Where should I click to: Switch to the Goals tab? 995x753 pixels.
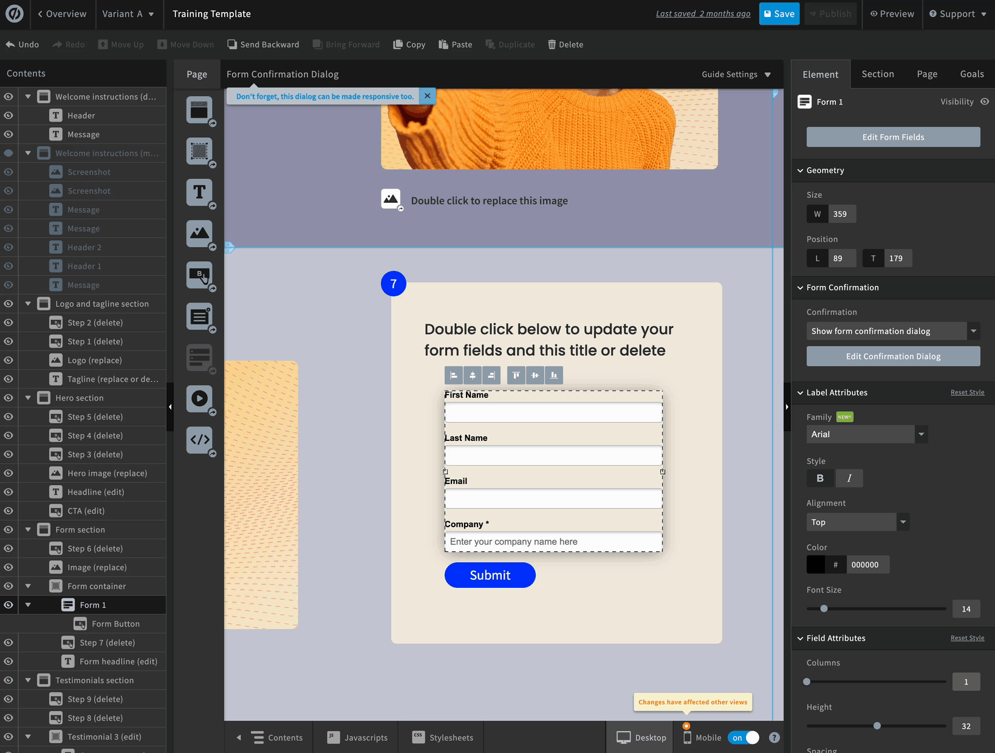pos(971,74)
